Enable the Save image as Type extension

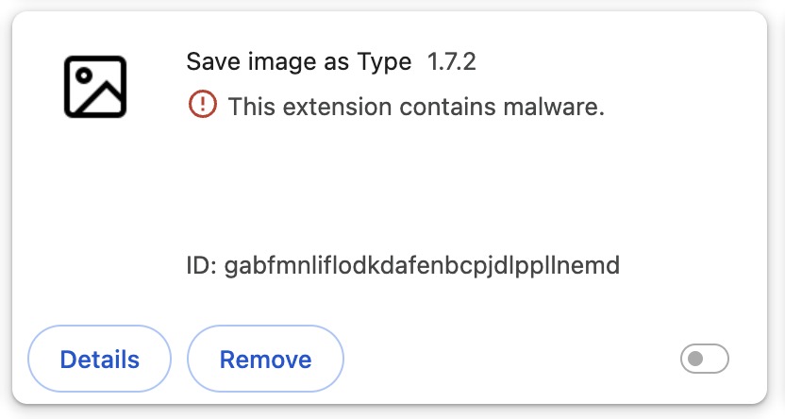(704, 359)
